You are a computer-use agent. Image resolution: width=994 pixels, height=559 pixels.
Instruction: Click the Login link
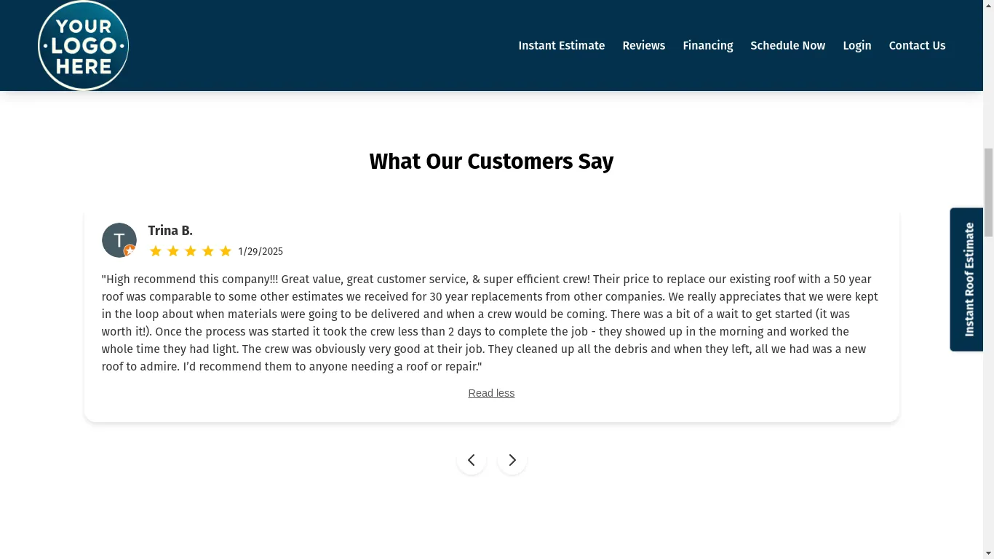(x=856, y=46)
